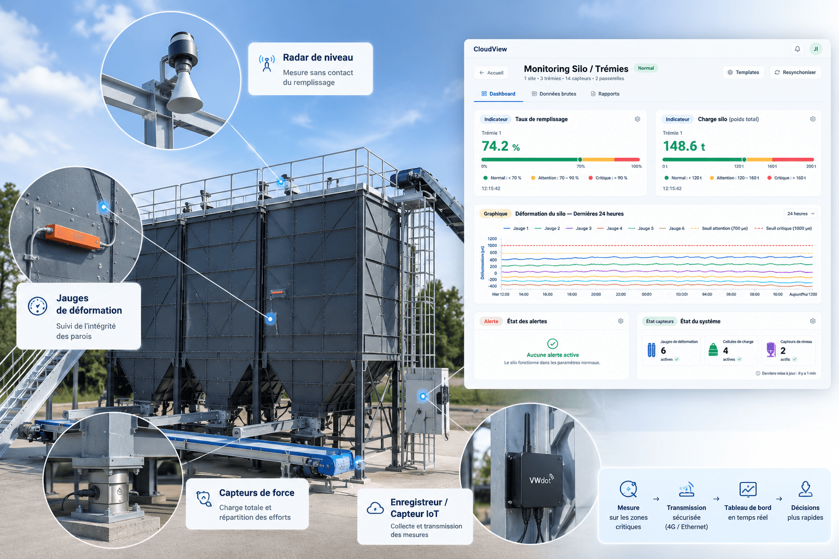Click the info icon beside Dernière mise à jour
This screenshot has height=559, width=839.
[x=758, y=373]
